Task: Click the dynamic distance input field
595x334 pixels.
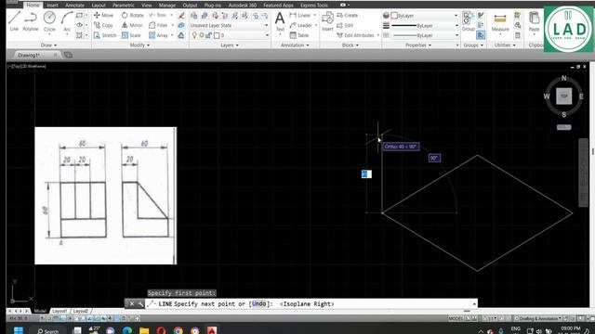Action: pos(366,173)
